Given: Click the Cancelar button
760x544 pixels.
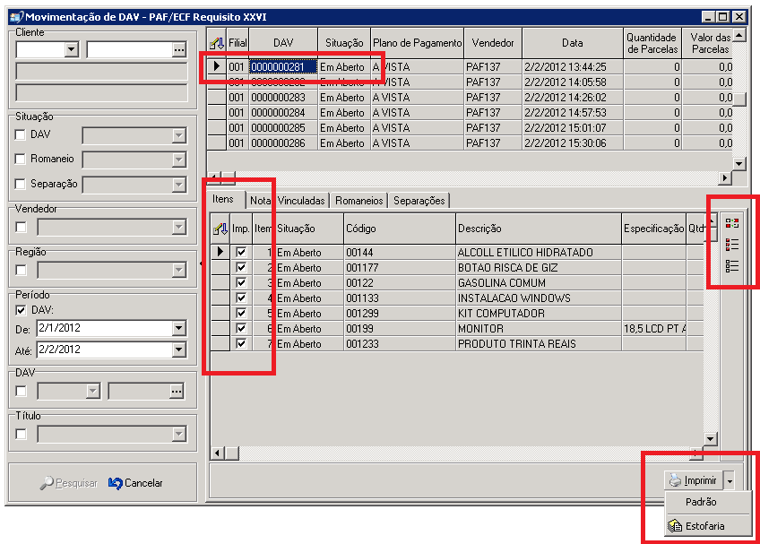Looking at the screenshot, I should click(135, 483).
